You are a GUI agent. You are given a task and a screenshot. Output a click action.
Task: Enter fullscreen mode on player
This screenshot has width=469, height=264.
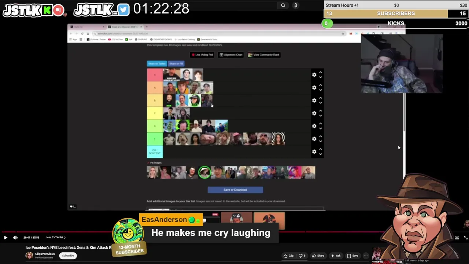click(466, 238)
